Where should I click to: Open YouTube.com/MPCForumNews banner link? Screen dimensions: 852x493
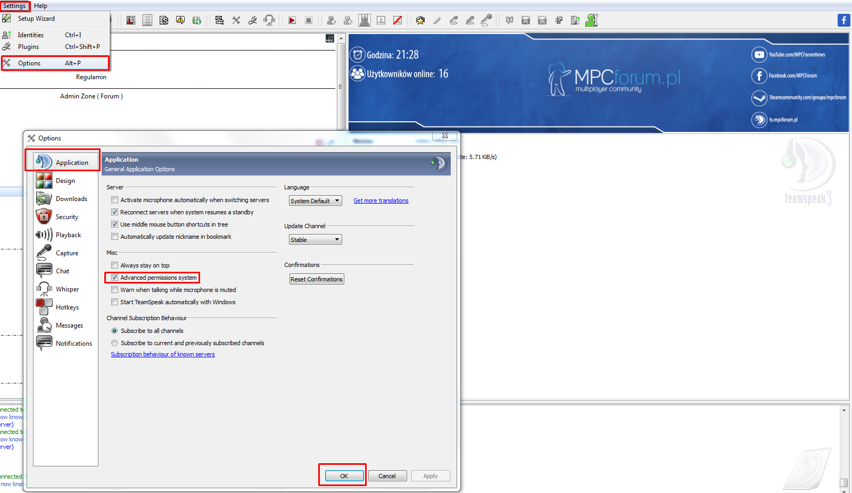(789, 54)
